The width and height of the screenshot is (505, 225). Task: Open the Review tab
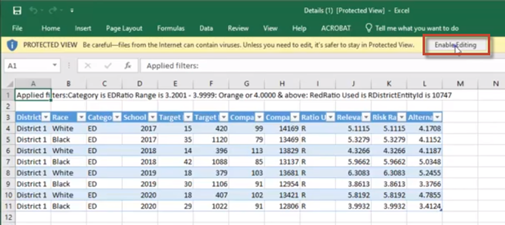(238, 28)
